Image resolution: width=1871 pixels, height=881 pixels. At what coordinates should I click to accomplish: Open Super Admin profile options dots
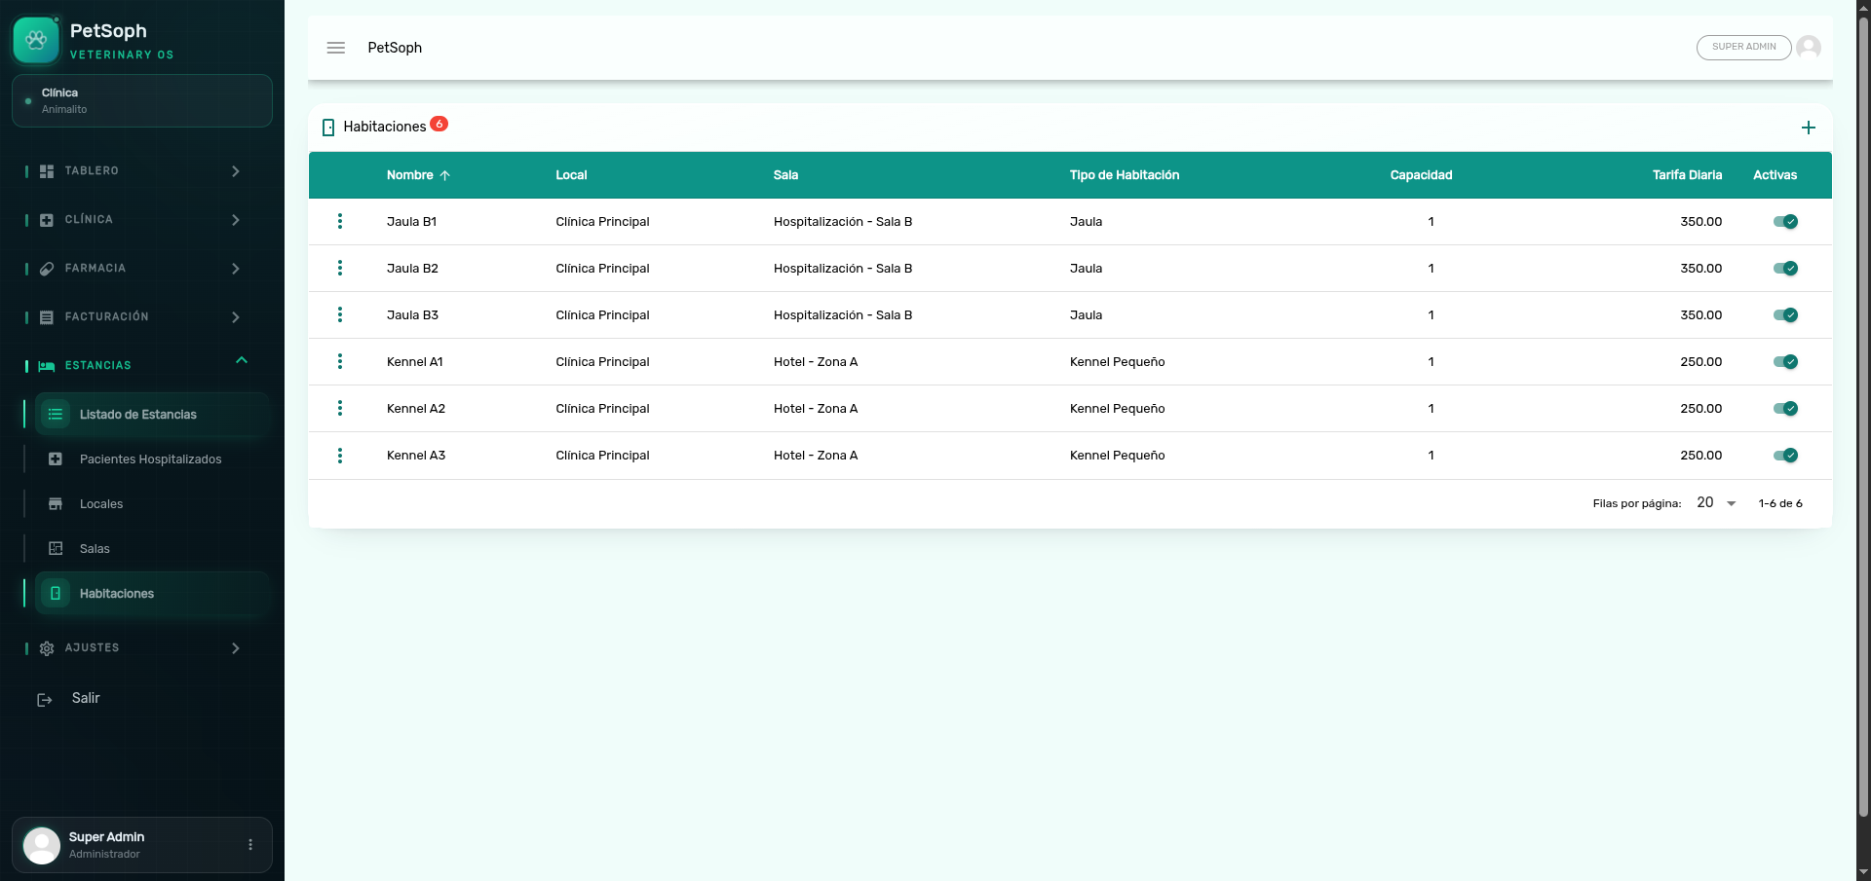250,845
